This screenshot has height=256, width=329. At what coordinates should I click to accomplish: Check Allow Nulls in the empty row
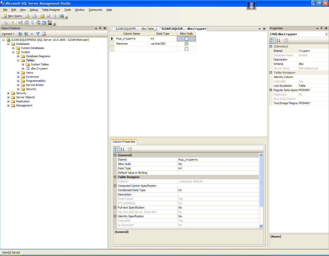(186, 49)
